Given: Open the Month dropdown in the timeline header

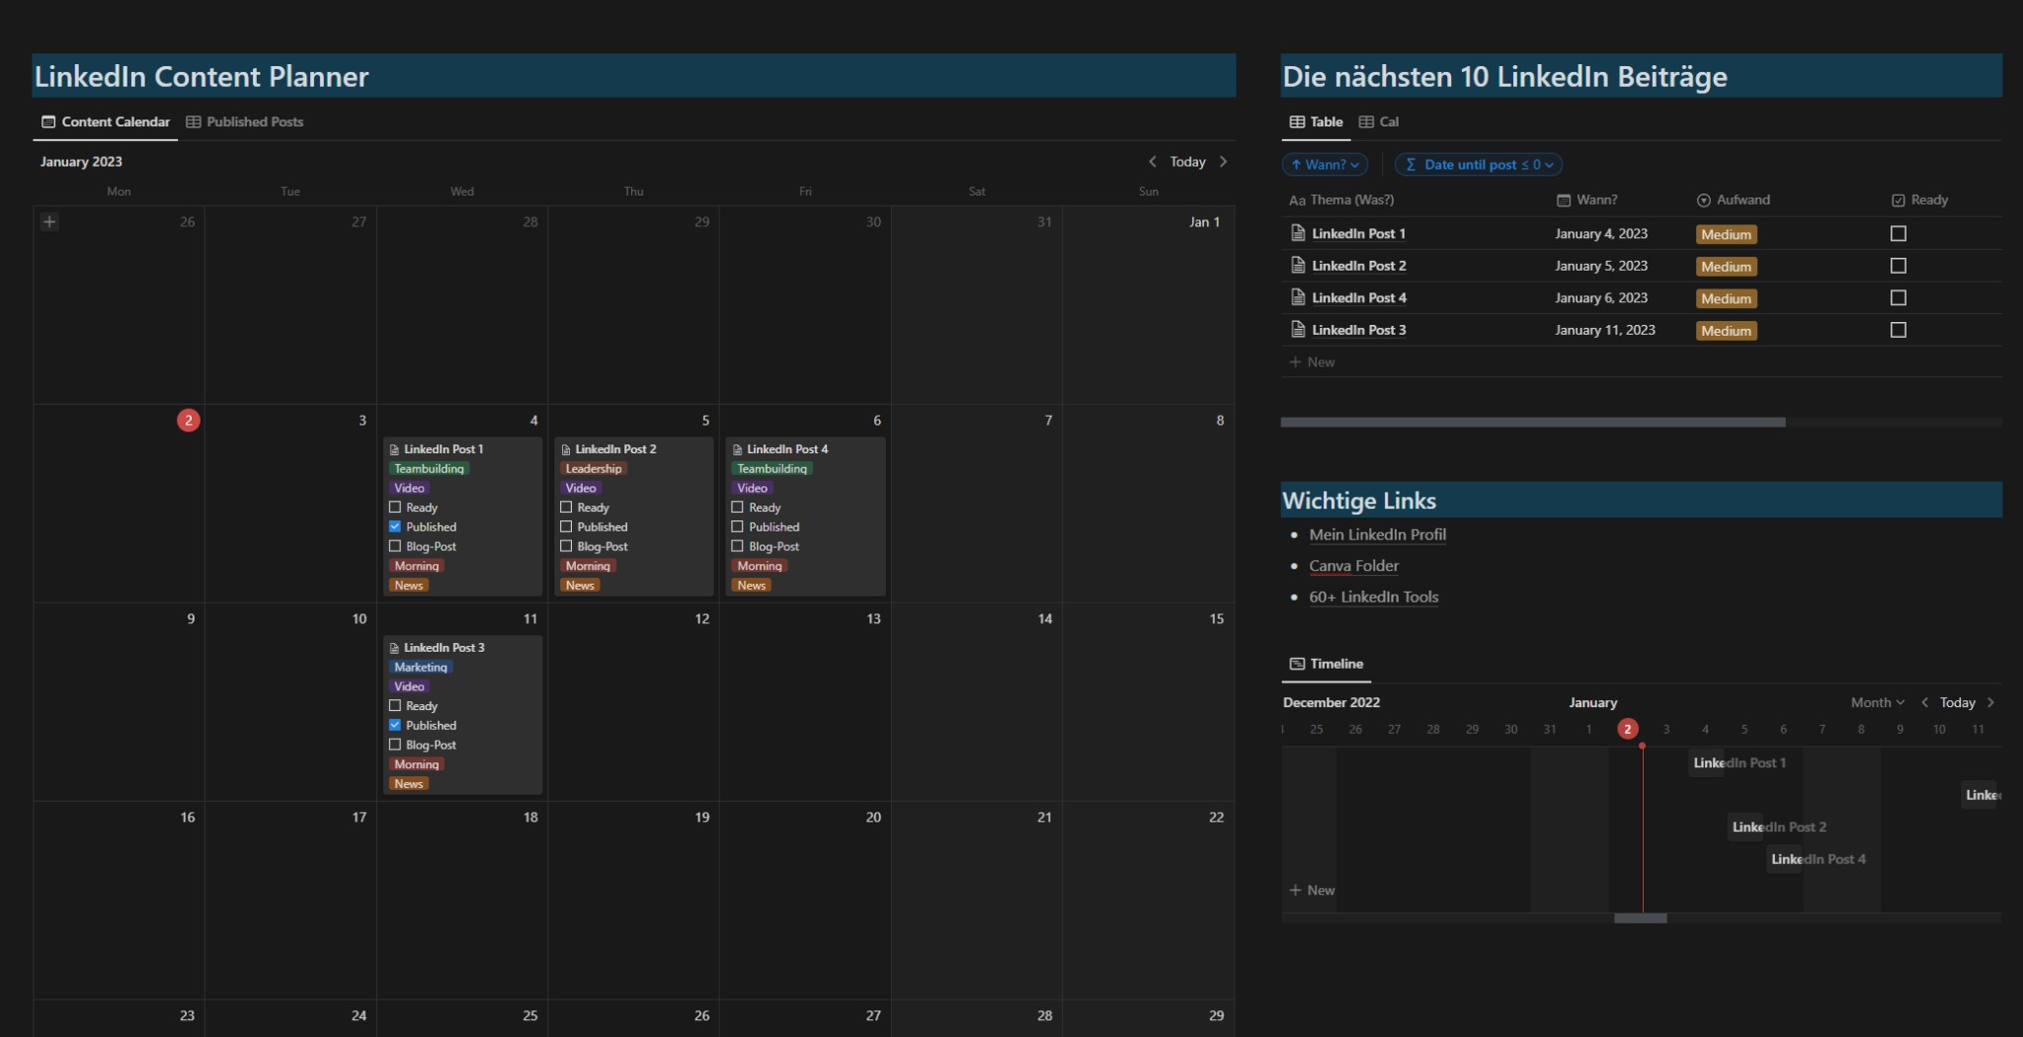Looking at the screenshot, I should 1877,702.
